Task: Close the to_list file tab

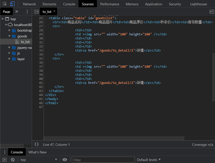Action: tap(54, 11)
